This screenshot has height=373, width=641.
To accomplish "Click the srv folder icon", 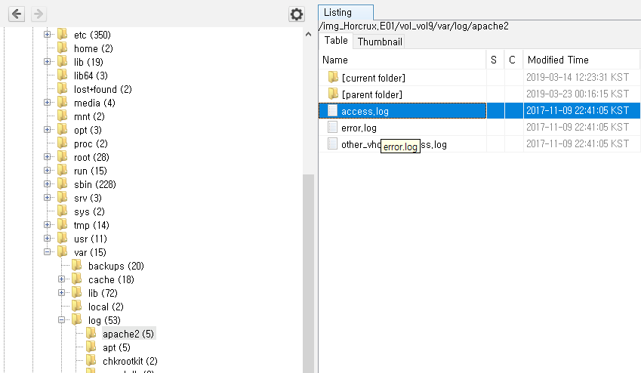I will pyautogui.click(x=63, y=198).
